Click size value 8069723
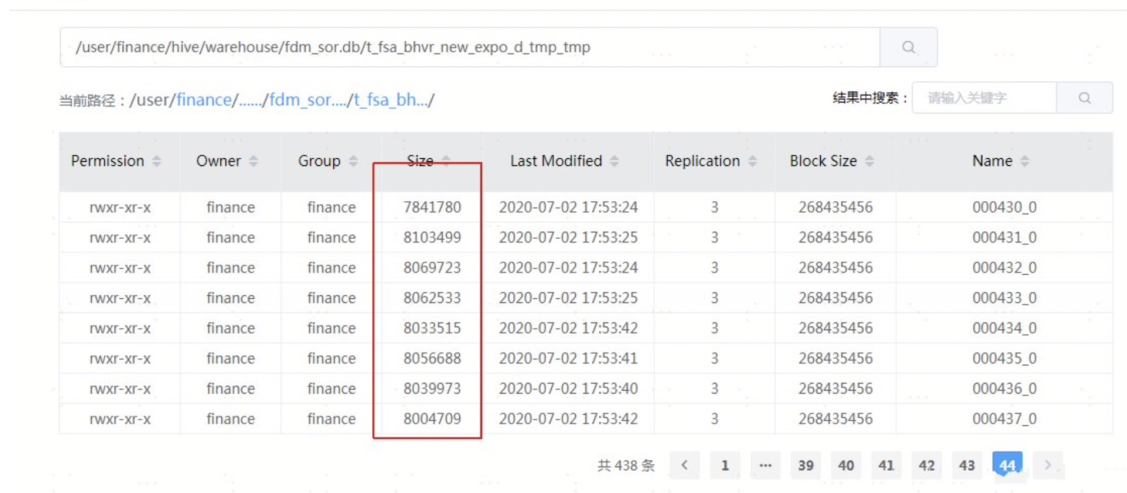Image resolution: width=1127 pixels, height=493 pixels. tap(432, 268)
